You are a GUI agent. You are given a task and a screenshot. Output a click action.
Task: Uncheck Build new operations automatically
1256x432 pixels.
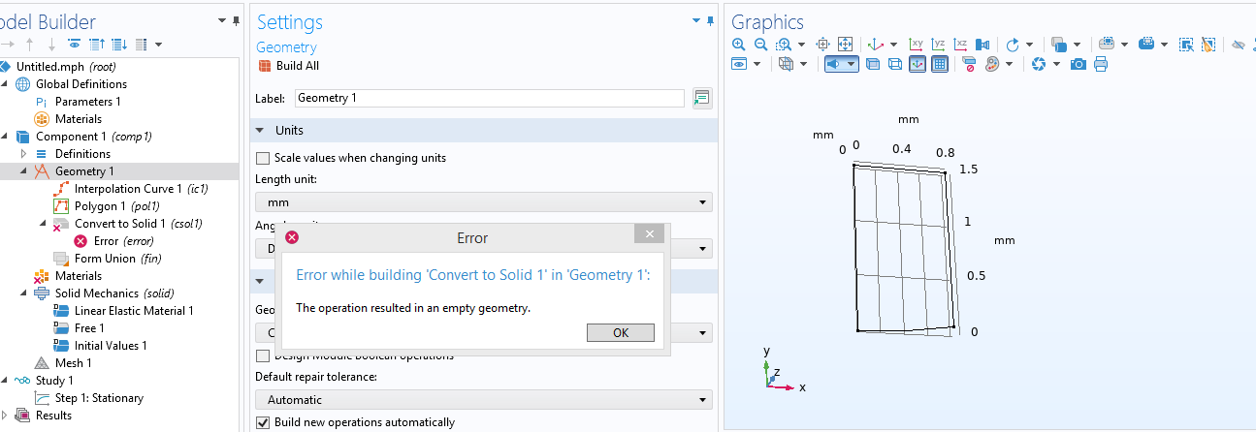[262, 422]
